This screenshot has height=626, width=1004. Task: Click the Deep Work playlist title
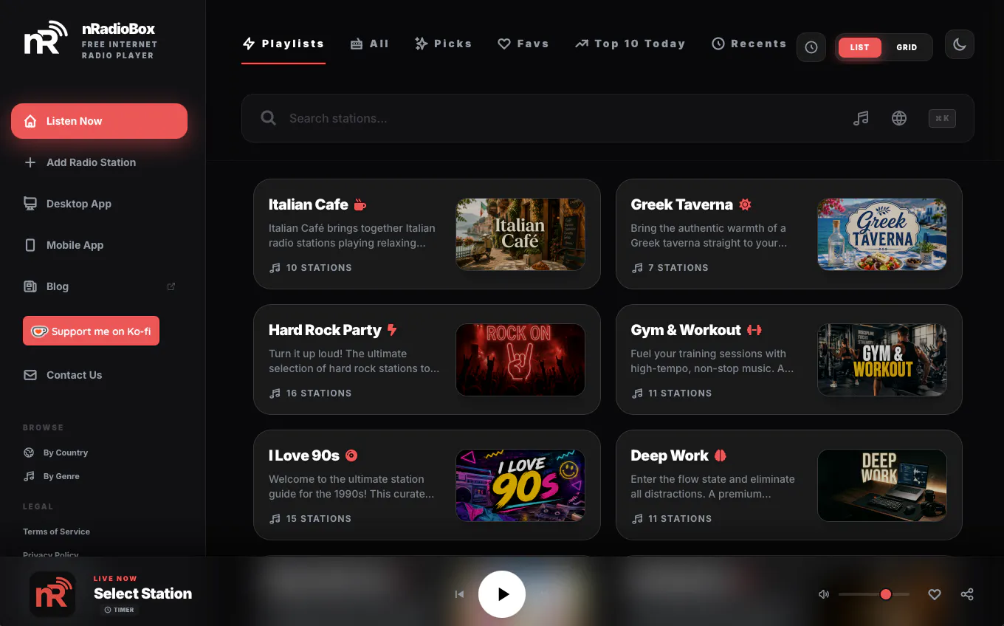670,455
